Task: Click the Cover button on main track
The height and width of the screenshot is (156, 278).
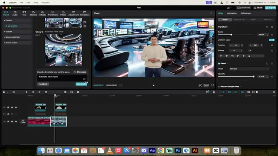Action: 23,121
